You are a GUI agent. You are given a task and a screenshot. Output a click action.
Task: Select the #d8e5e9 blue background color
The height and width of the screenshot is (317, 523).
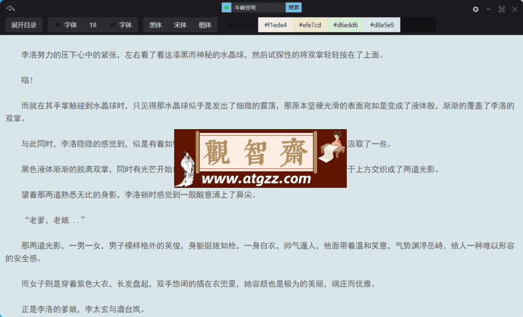pyautogui.click(x=382, y=25)
